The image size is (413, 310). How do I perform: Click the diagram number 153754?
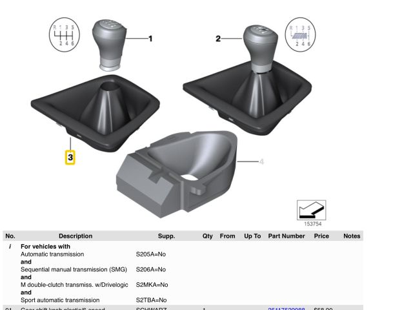coord(314,225)
